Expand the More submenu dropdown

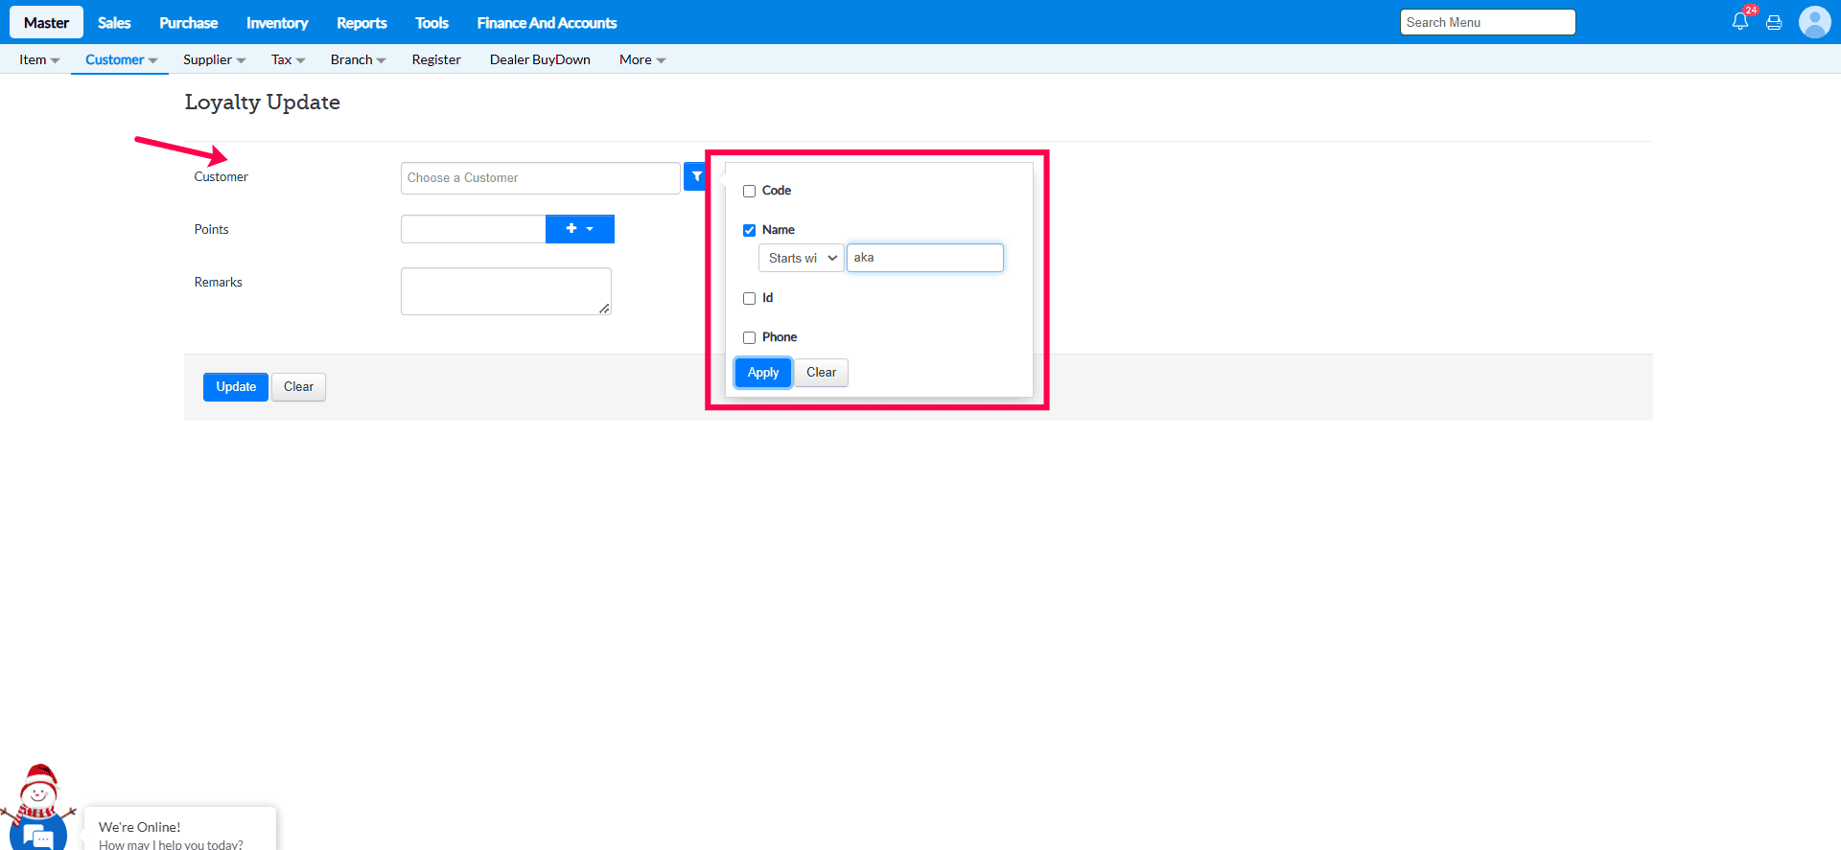[x=642, y=59]
